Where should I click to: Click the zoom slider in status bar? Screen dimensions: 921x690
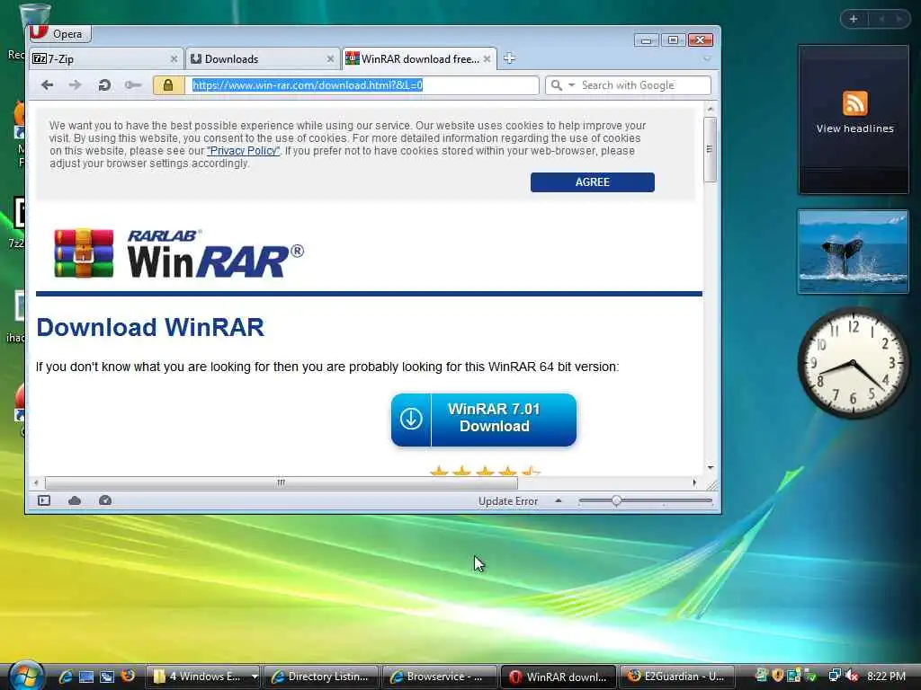coord(645,501)
